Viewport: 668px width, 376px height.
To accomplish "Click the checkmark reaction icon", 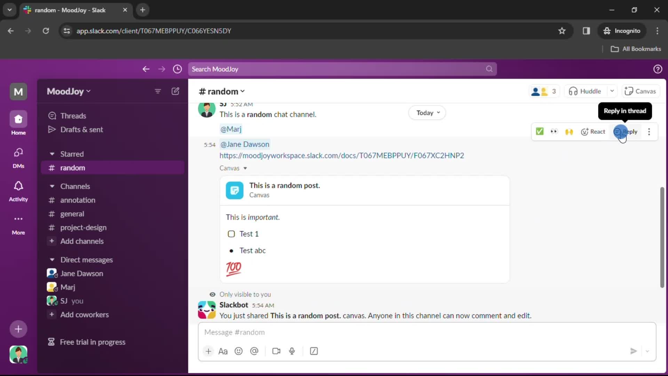I will pos(540,132).
